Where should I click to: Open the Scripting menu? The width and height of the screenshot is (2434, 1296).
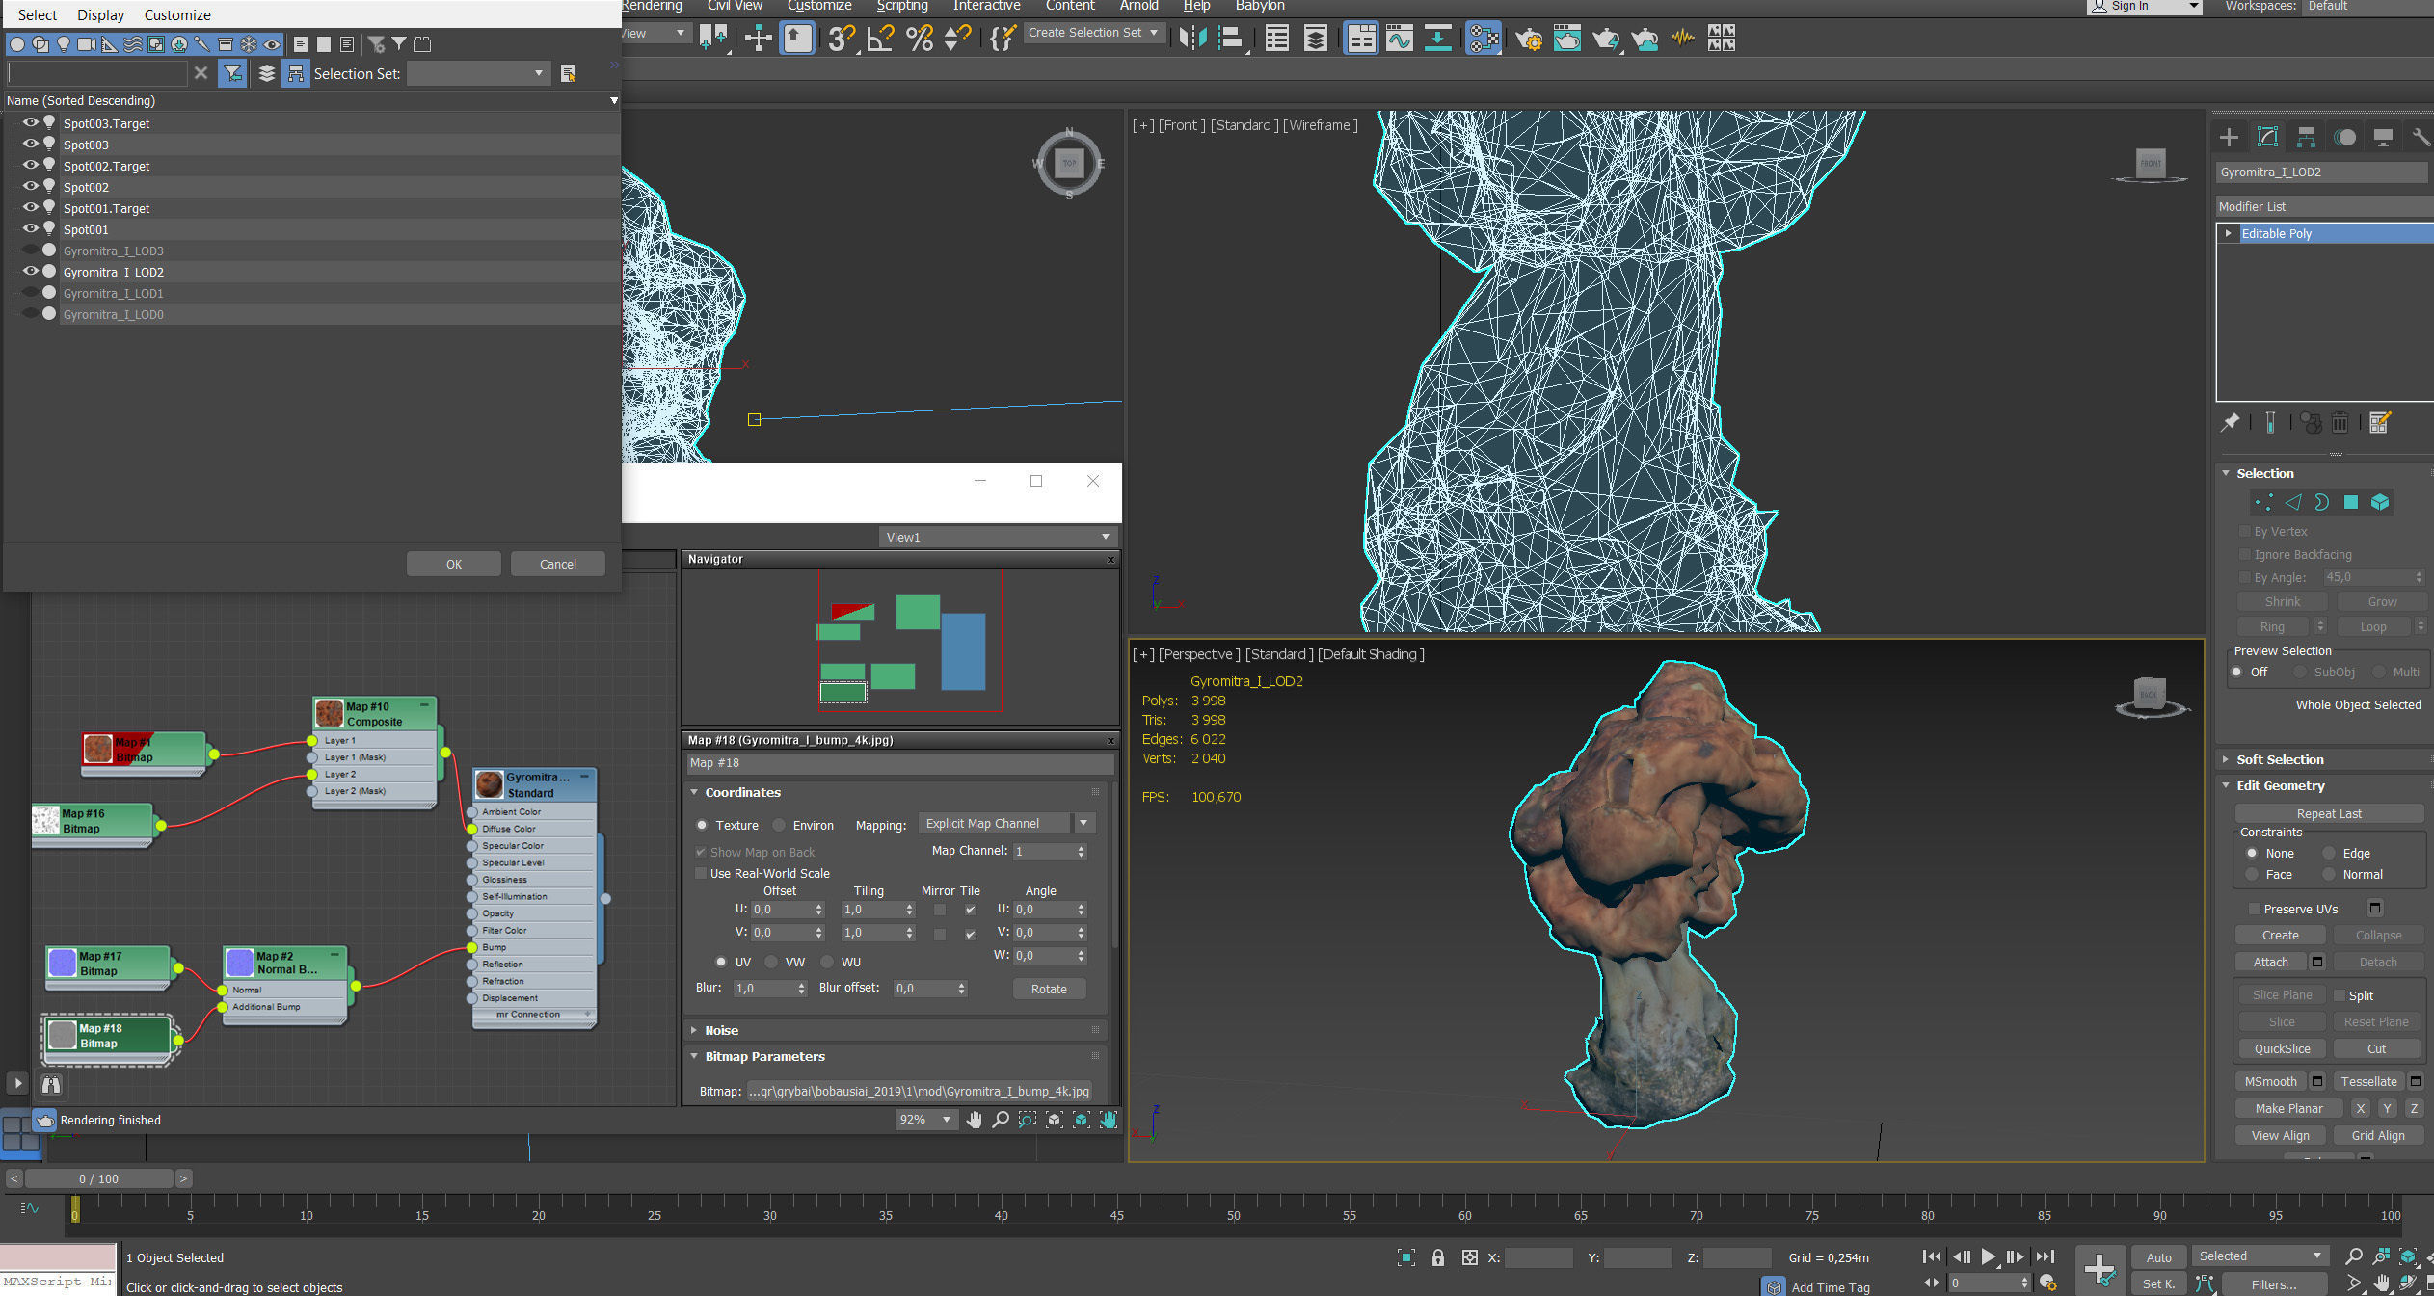901,6
